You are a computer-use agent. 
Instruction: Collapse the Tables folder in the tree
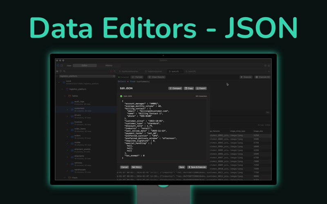pos(65,96)
